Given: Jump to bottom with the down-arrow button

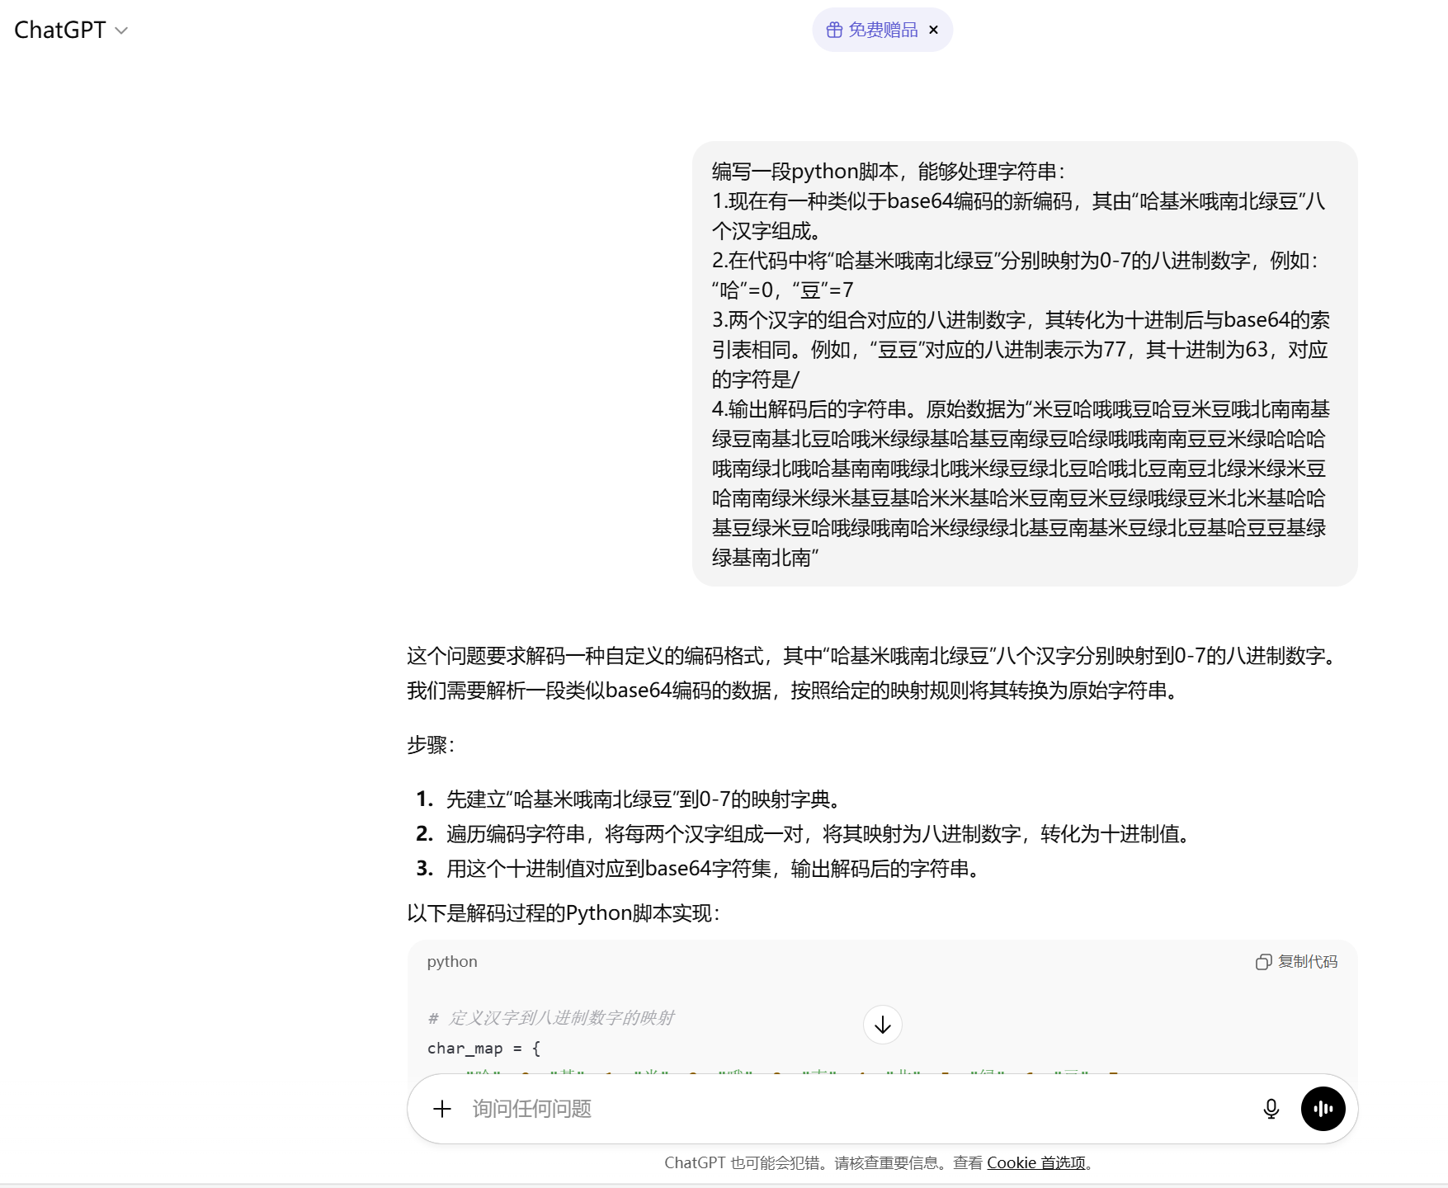Looking at the screenshot, I should [882, 1025].
